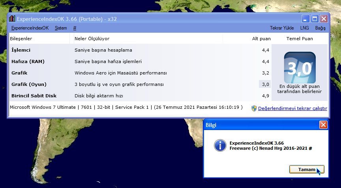Open the Bağış donation menu
This screenshot has width=341, height=188.
320,28
